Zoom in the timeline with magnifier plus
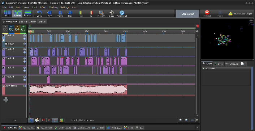255x131 pixels. point(181,120)
